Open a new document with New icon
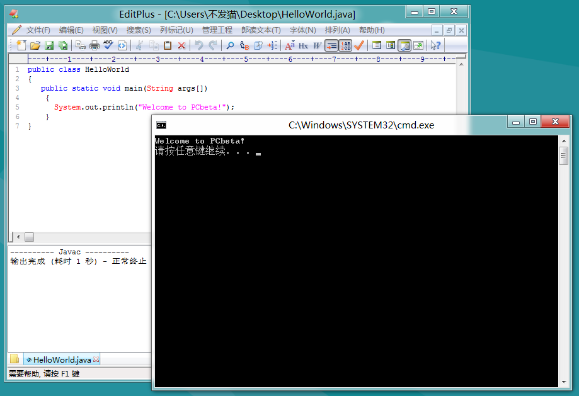579x396 pixels. point(22,45)
